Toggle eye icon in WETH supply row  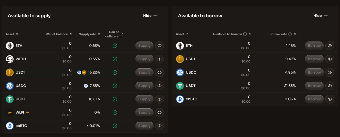point(159,59)
